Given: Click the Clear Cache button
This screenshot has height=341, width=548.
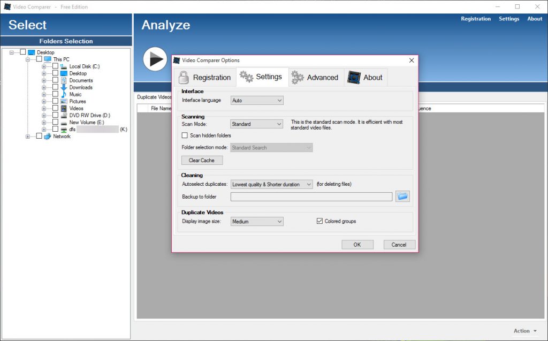Looking at the screenshot, I should coord(202,160).
